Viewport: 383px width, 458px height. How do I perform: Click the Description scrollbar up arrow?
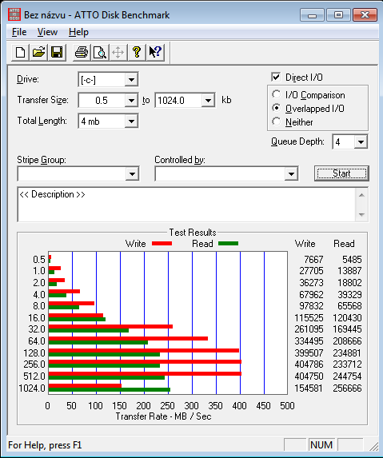[x=361, y=195]
